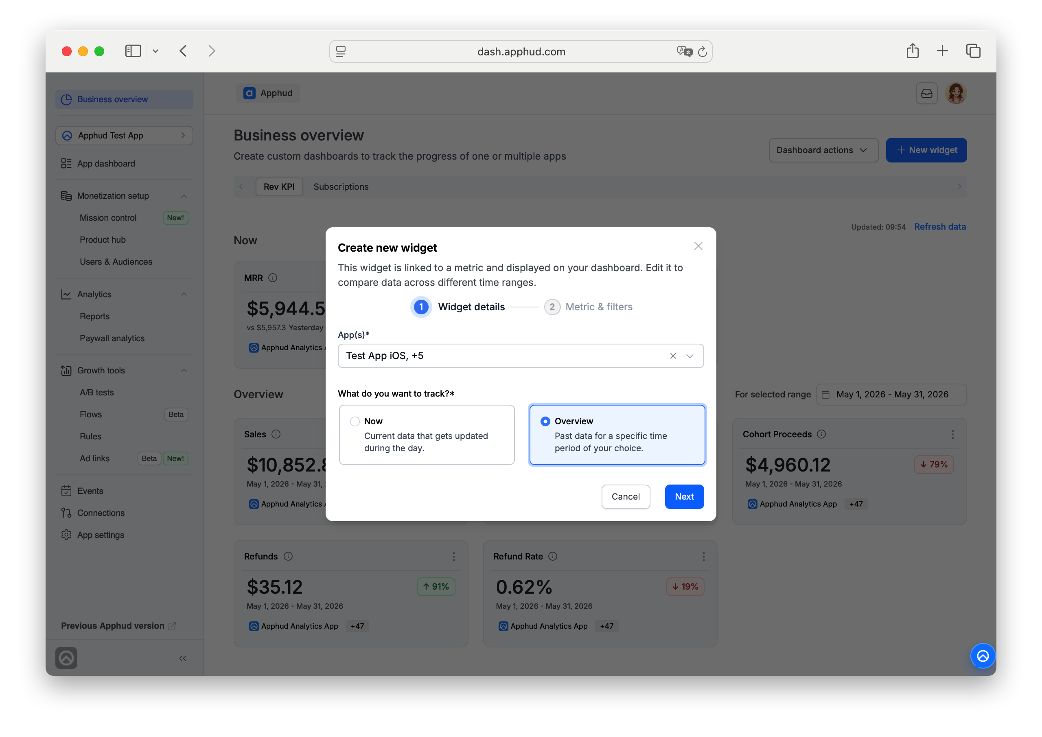Open Business overview in the sidebar
The width and height of the screenshot is (1042, 737).
tap(125, 99)
